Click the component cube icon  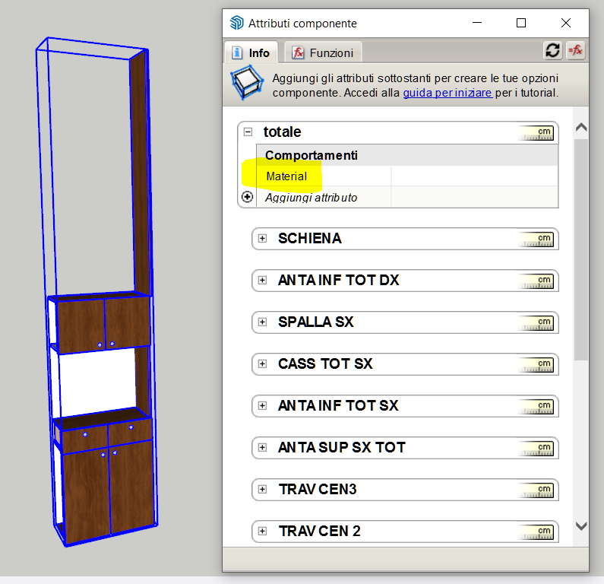[247, 82]
